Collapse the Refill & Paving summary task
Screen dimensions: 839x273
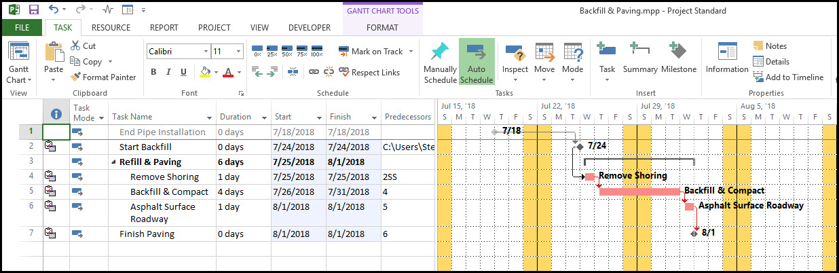pyautogui.click(x=113, y=162)
